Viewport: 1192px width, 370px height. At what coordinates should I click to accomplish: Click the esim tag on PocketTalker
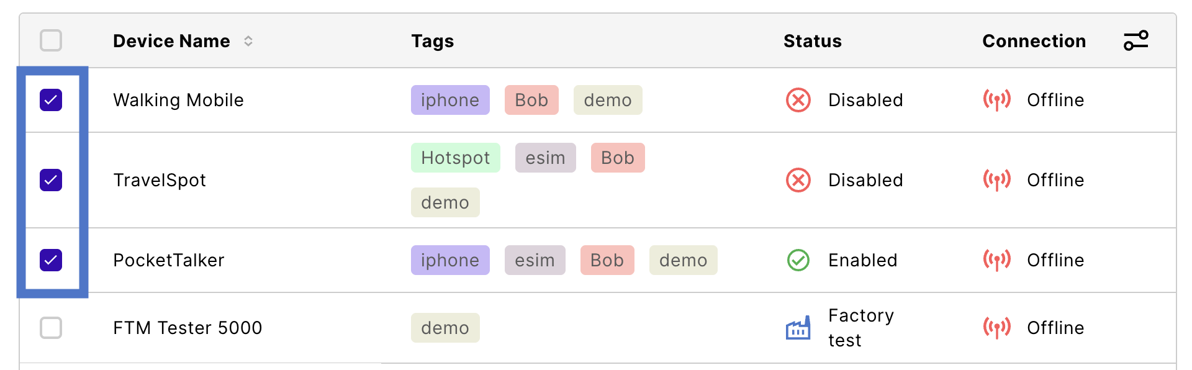pos(535,260)
